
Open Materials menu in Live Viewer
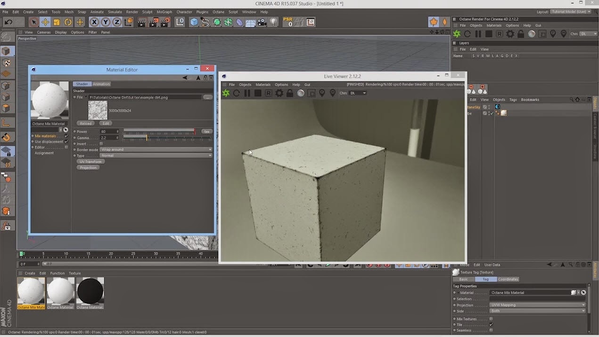263,85
